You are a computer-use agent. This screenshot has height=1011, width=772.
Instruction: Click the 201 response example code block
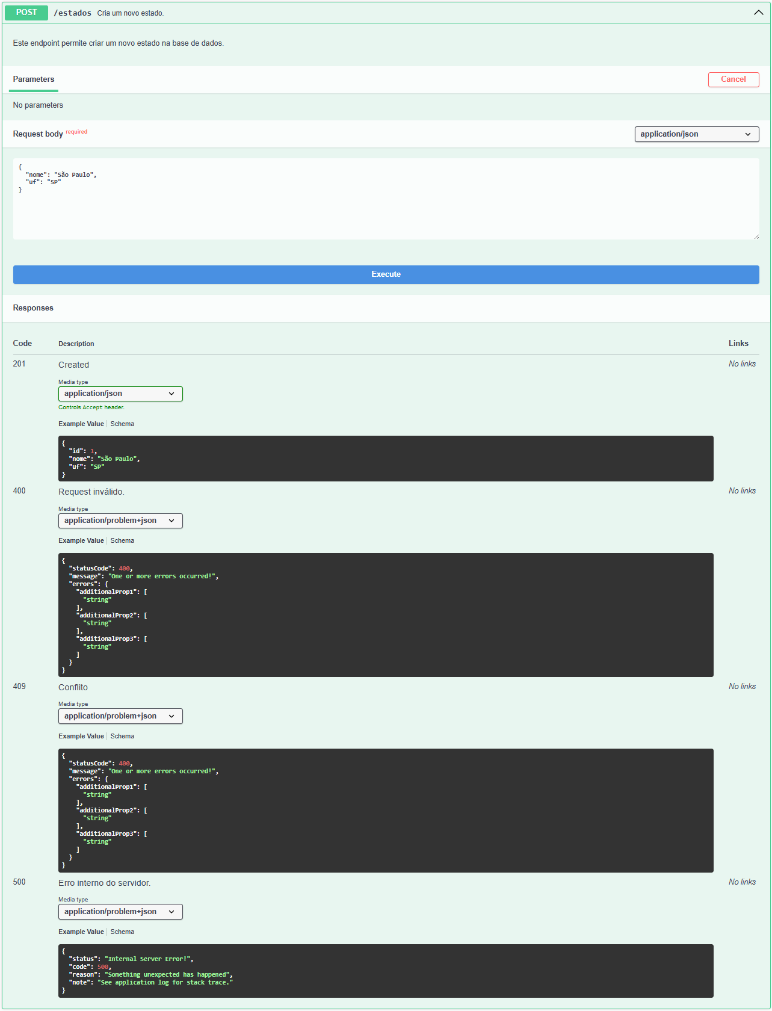coord(386,459)
